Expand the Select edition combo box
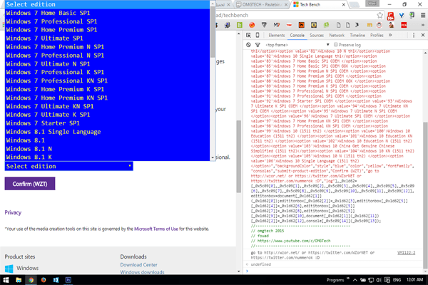428x285 pixels. click(69, 165)
